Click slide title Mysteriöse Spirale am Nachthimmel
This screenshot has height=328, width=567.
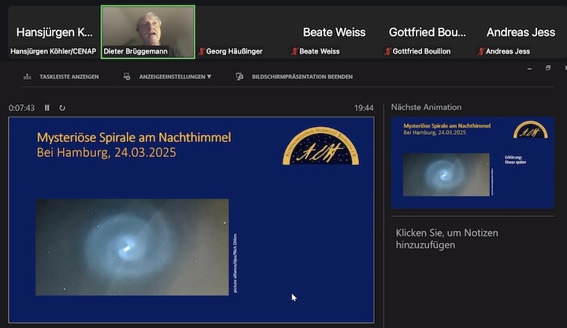134,137
